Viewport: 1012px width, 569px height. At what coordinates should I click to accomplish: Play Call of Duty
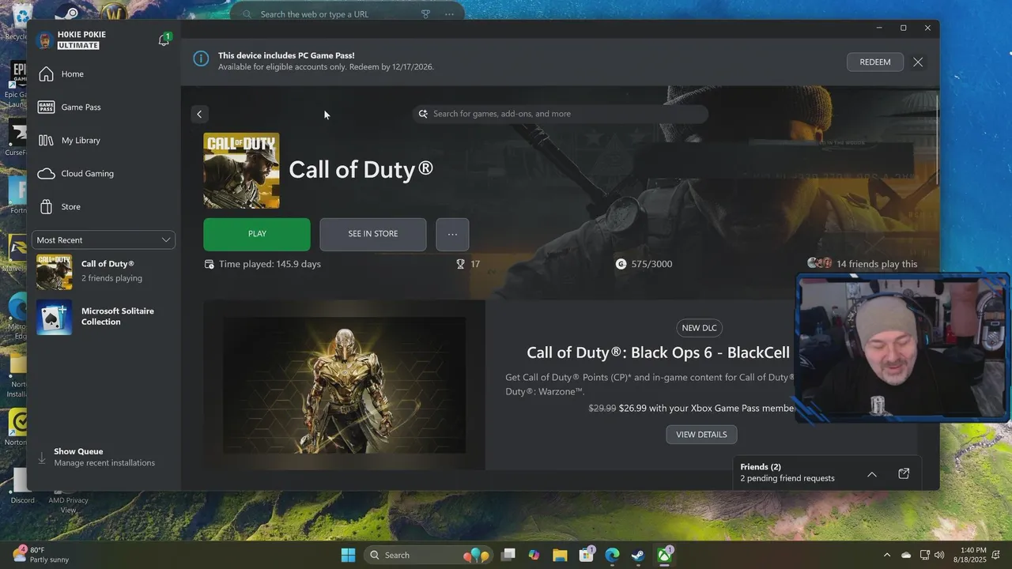click(257, 234)
